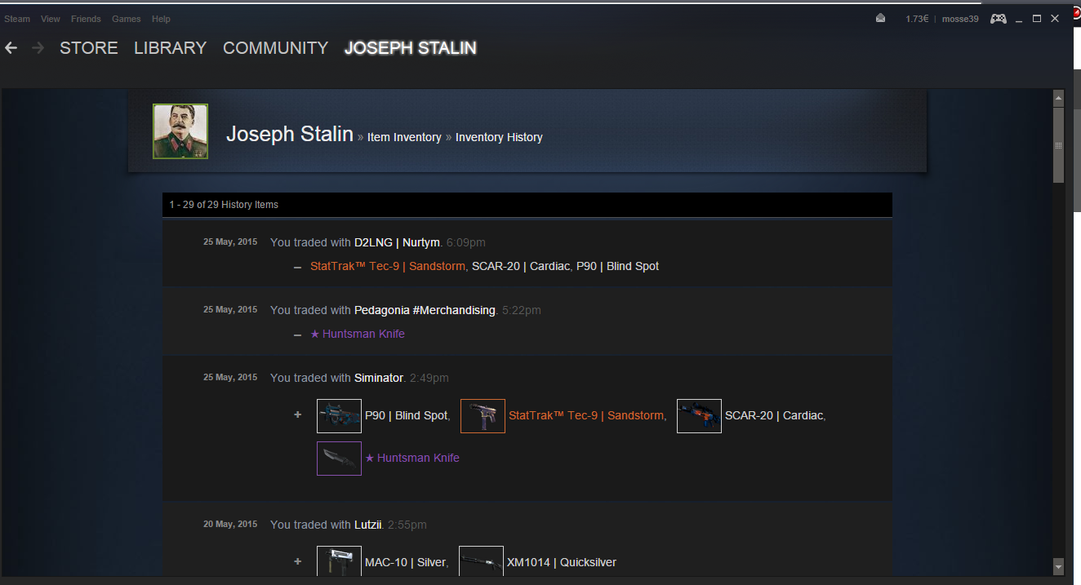Open the P90 Blind Spot item thumbnail
This screenshot has width=1081, height=585.
(x=339, y=416)
